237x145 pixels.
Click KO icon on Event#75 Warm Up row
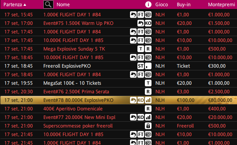pyautogui.click(x=148, y=23)
